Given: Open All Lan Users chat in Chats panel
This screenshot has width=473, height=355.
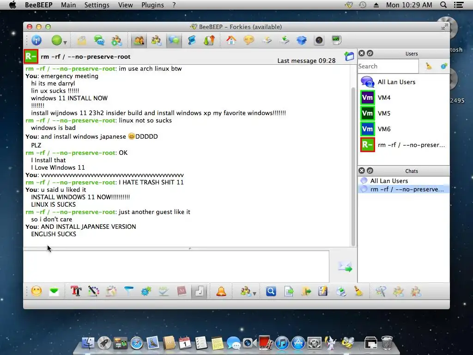Looking at the screenshot, I should [403, 181].
